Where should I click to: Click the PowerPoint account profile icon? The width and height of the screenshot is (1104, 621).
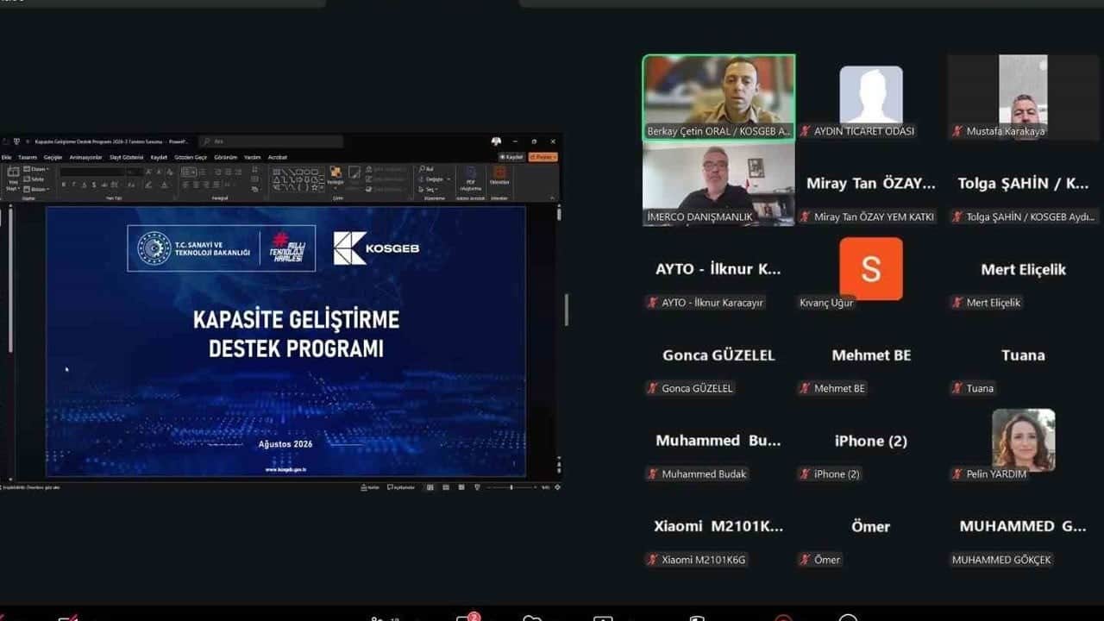[497, 141]
